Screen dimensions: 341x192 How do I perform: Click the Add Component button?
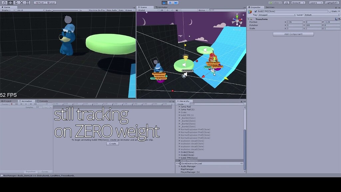point(293,34)
